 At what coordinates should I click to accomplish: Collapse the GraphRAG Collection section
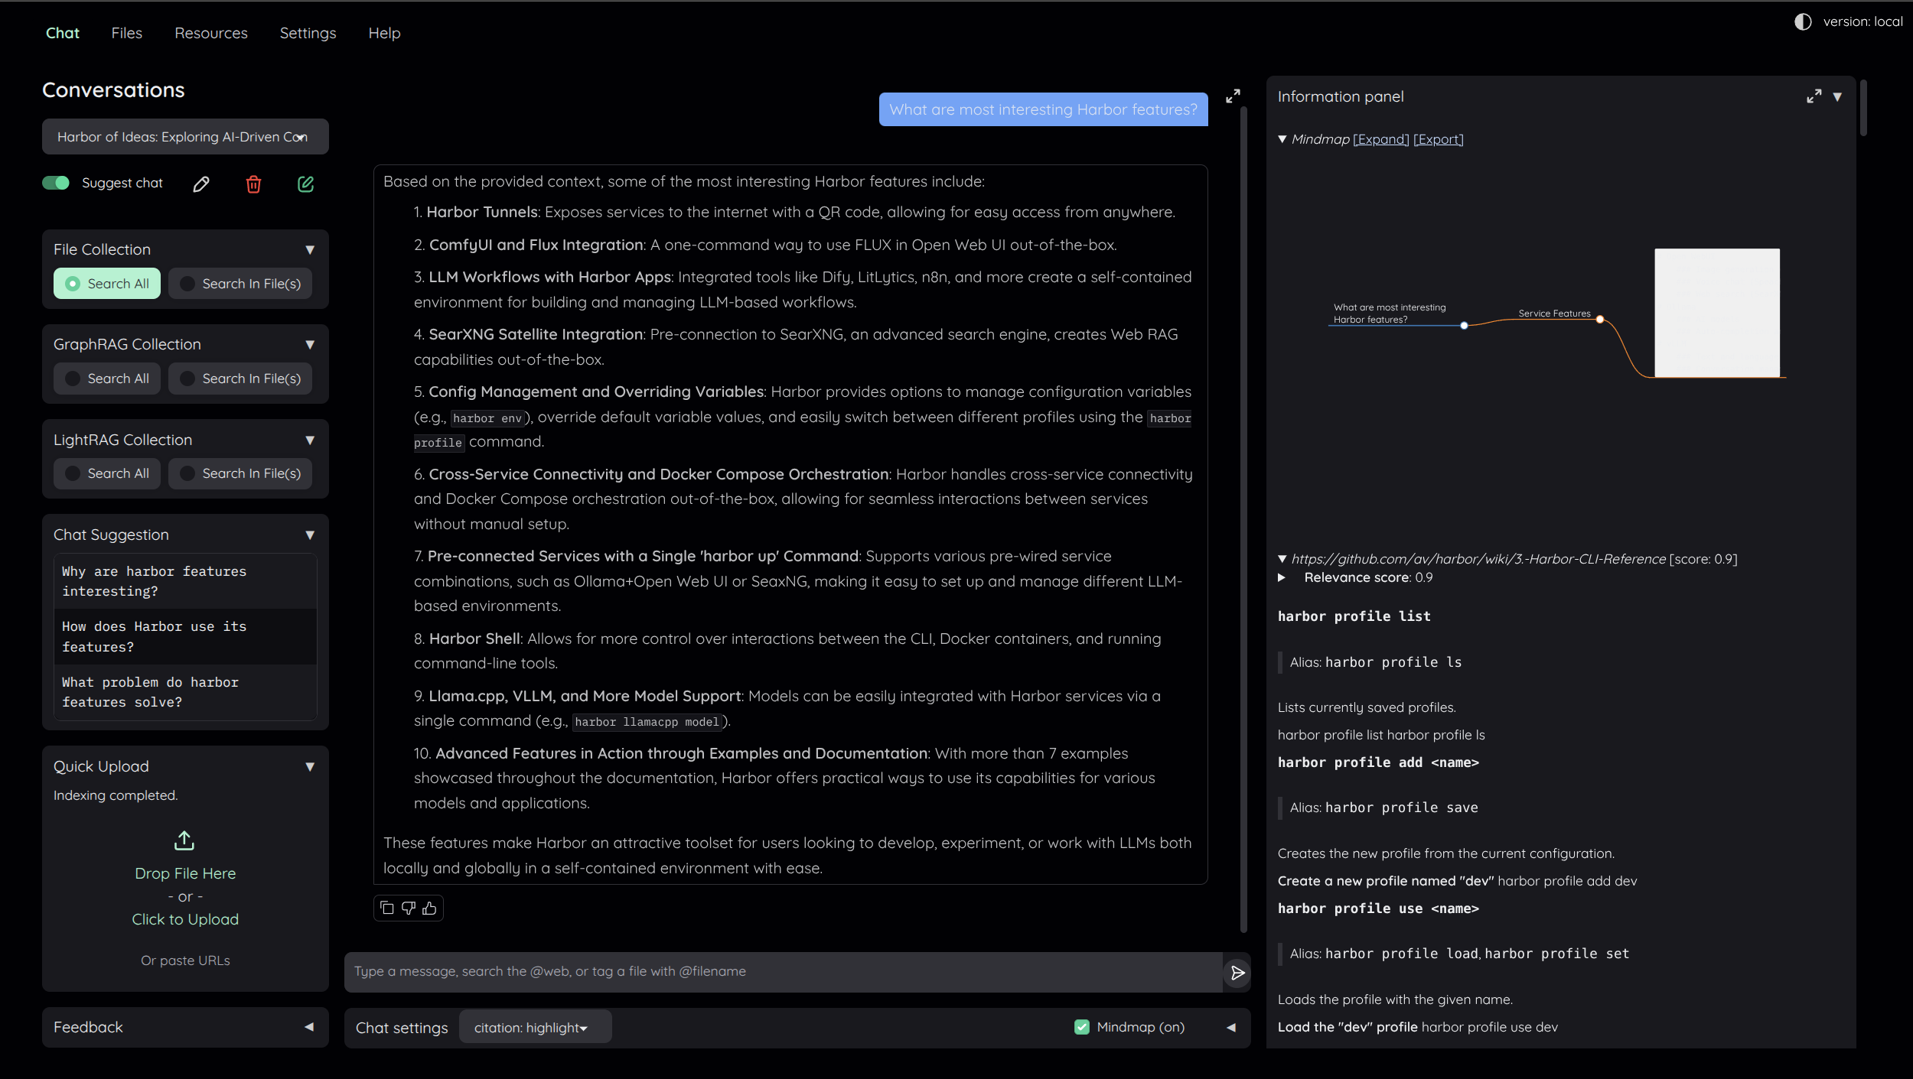[x=310, y=345]
